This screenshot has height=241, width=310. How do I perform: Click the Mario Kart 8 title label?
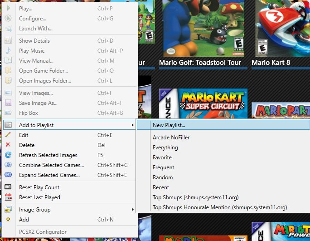pos(271,63)
